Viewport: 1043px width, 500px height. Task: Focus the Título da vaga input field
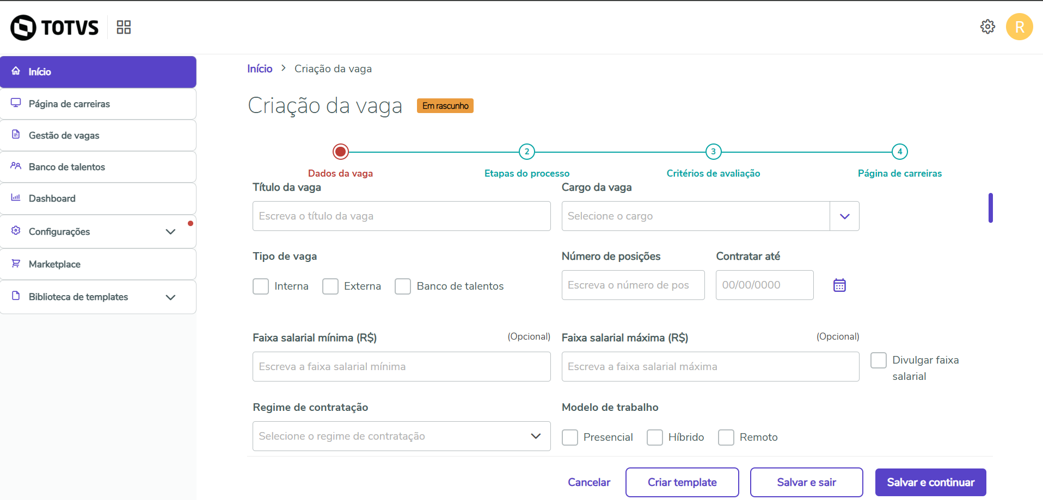coord(401,216)
